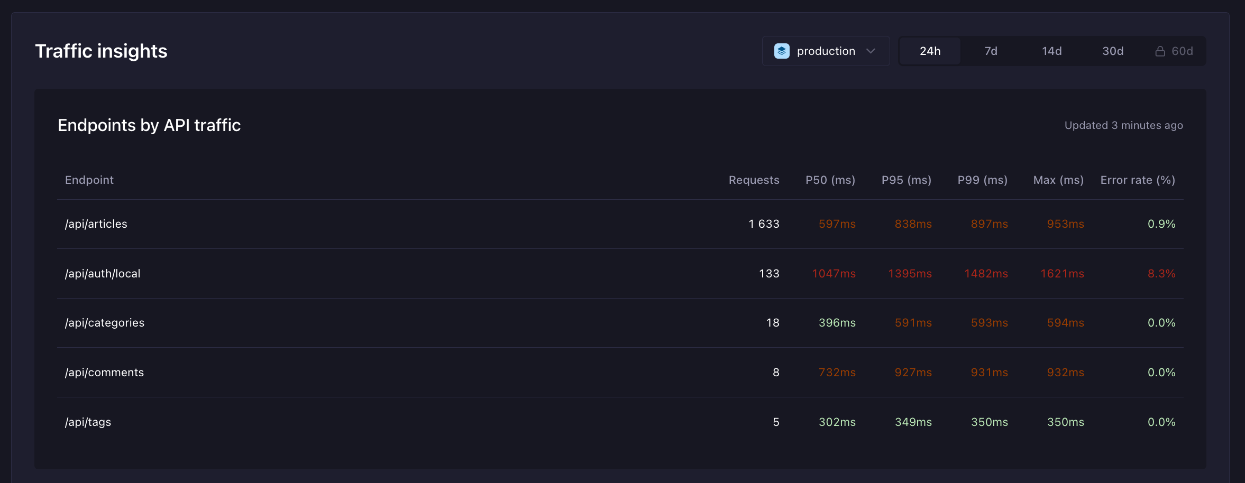Screen dimensions: 1245x483
Task: Sort by Error rate (%) header
Action: click(x=1138, y=180)
